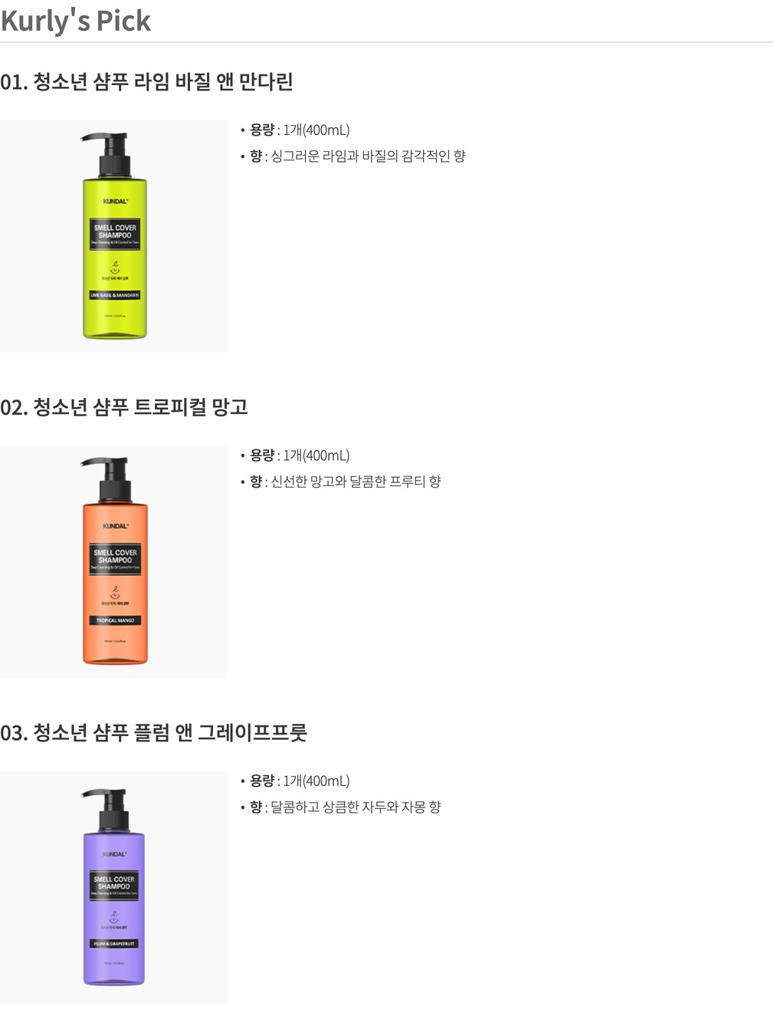The height and width of the screenshot is (1019, 774).
Task: Select the 02. 청소년 샴푸 트로피컬 망고 title
Action: tap(124, 407)
